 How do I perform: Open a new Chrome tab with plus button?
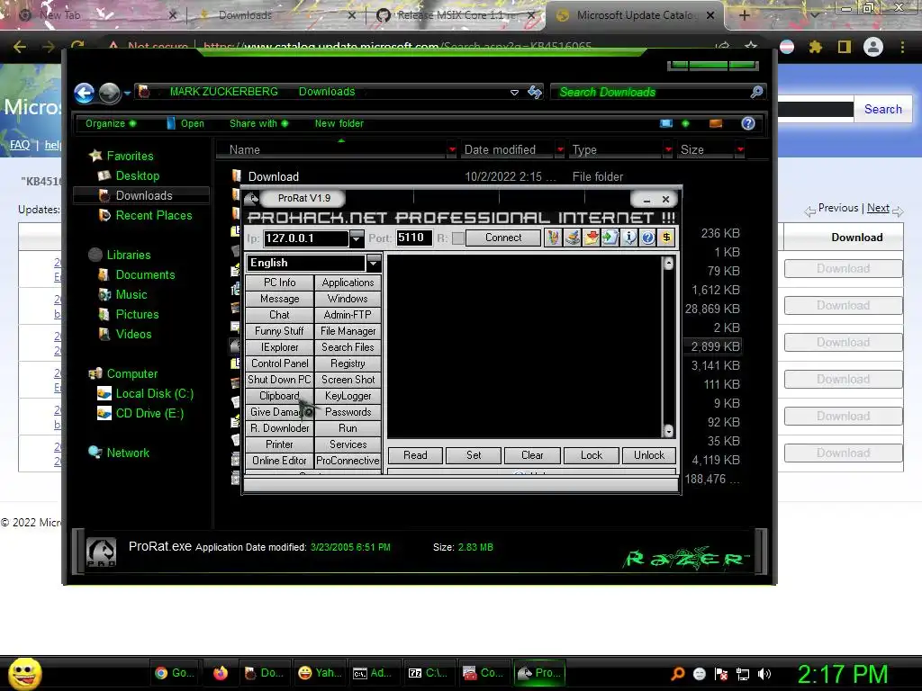[744, 15]
